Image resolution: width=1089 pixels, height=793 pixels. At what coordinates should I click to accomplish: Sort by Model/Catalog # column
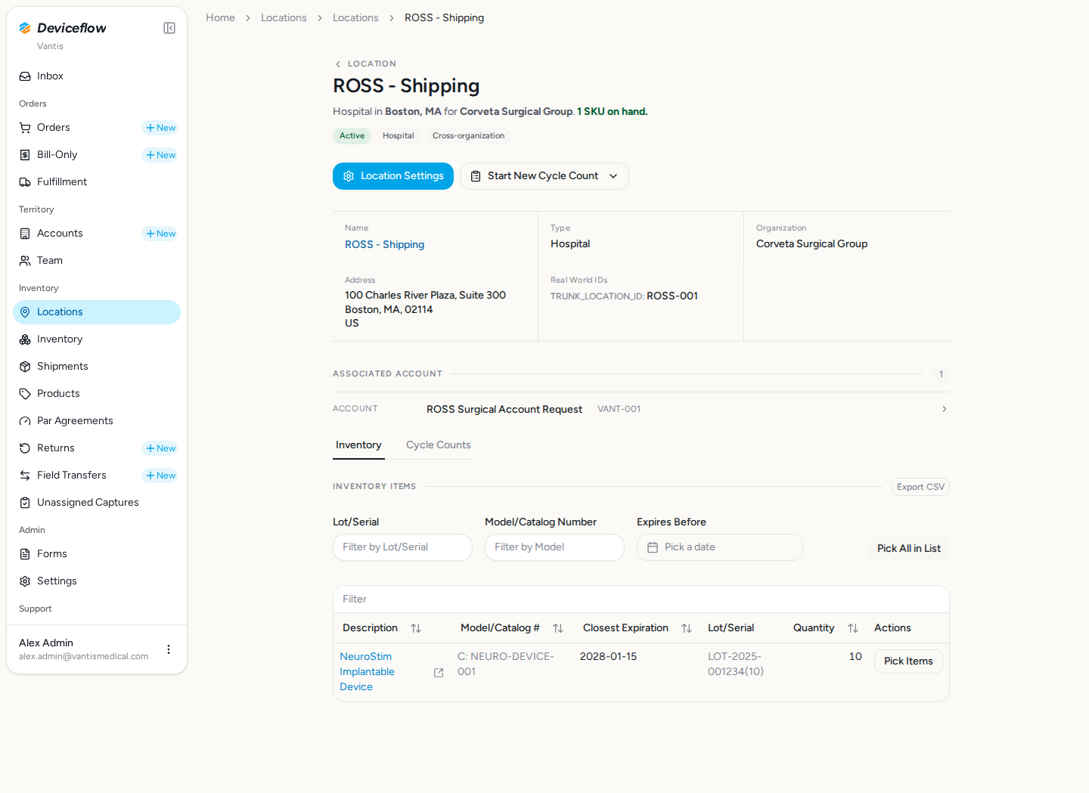click(558, 628)
